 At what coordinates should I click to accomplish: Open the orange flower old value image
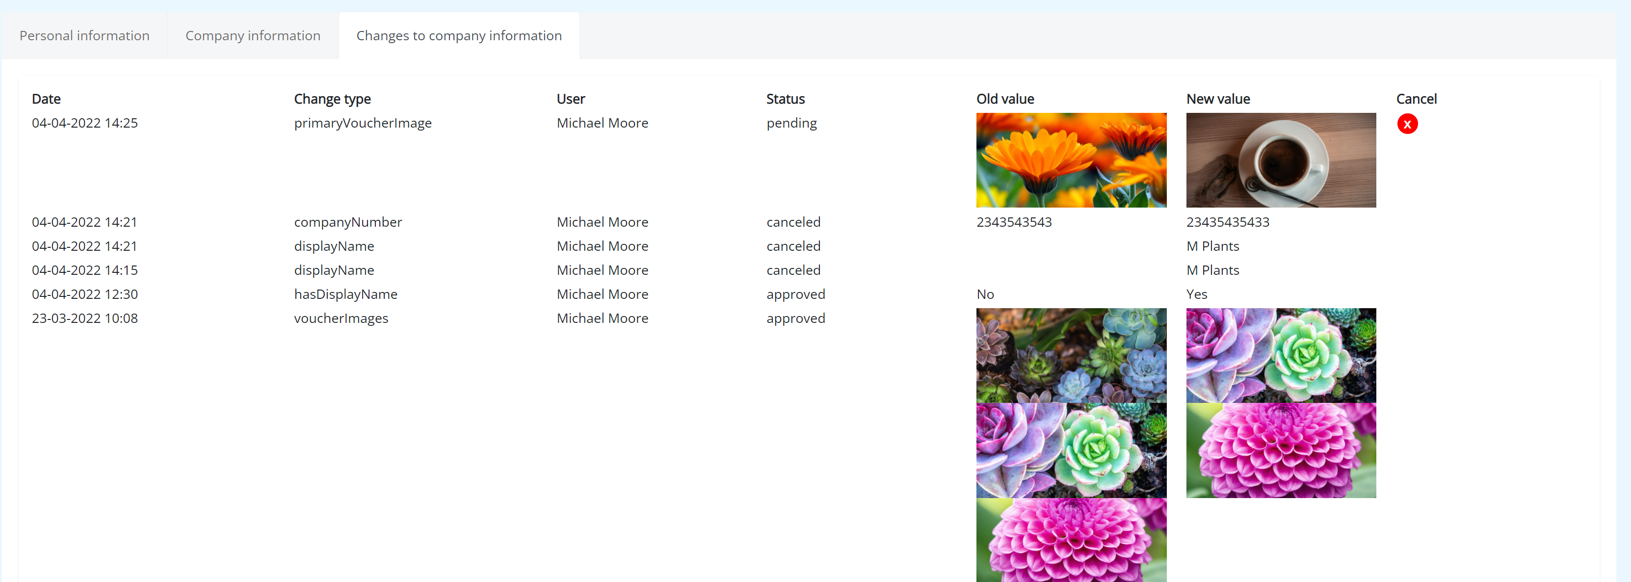(1071, 160)
